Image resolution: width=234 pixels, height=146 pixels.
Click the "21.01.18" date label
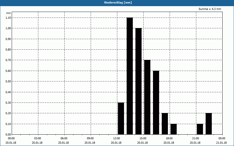[221, 143]
